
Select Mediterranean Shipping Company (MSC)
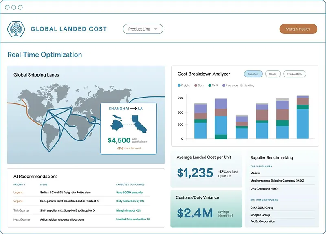point(277,181)
